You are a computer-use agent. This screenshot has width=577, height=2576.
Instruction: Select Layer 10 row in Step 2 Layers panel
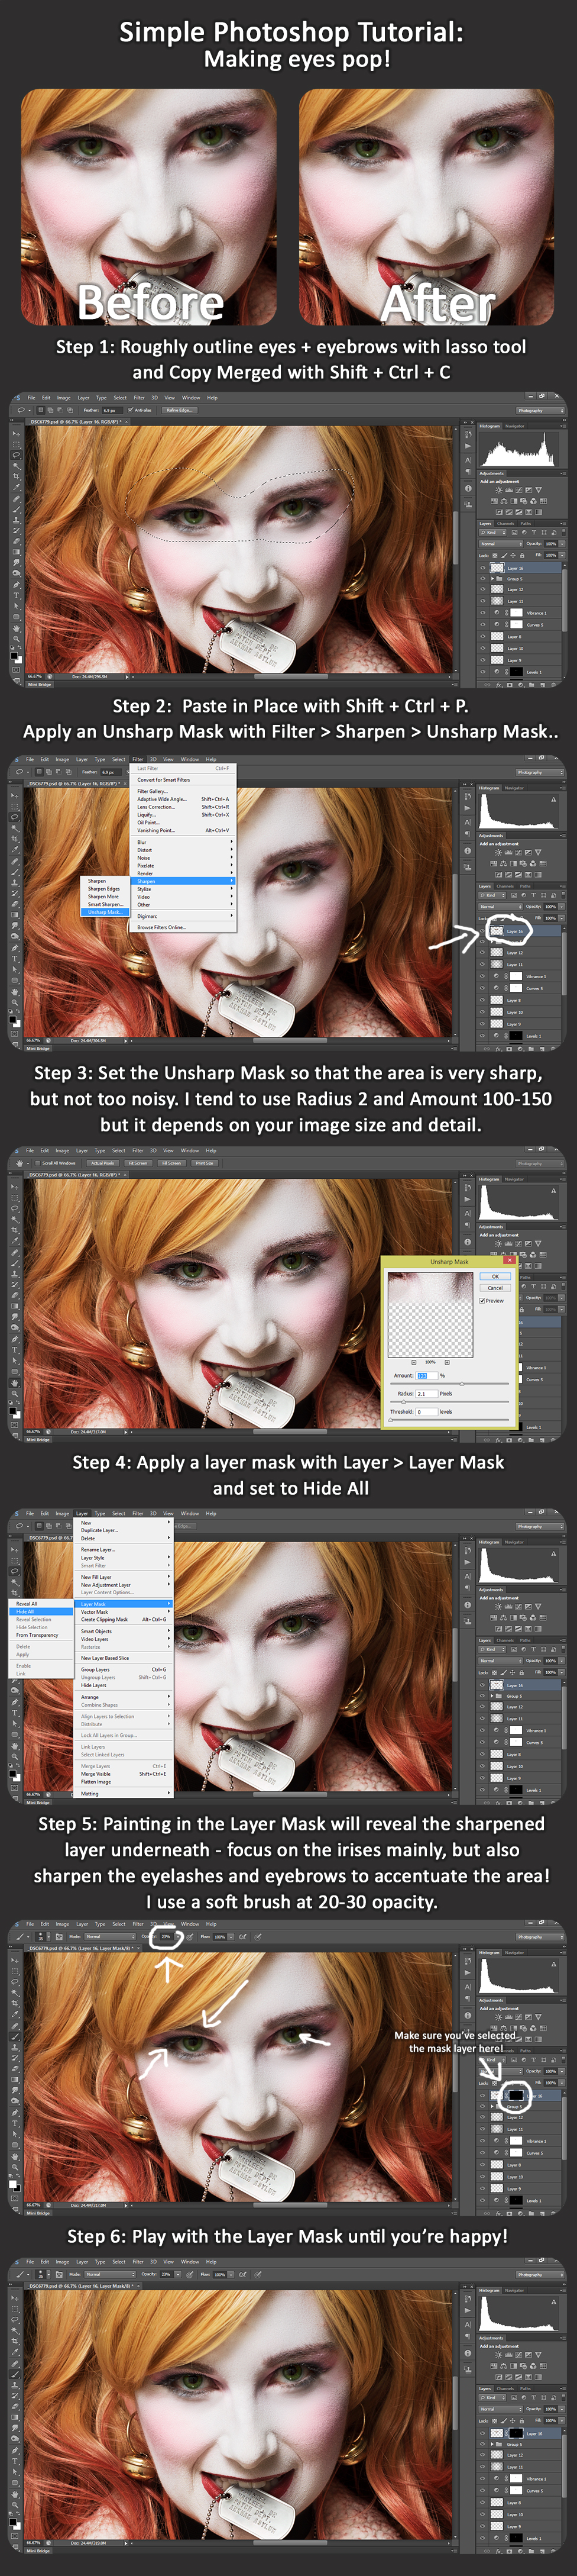tap(520, 1012)
